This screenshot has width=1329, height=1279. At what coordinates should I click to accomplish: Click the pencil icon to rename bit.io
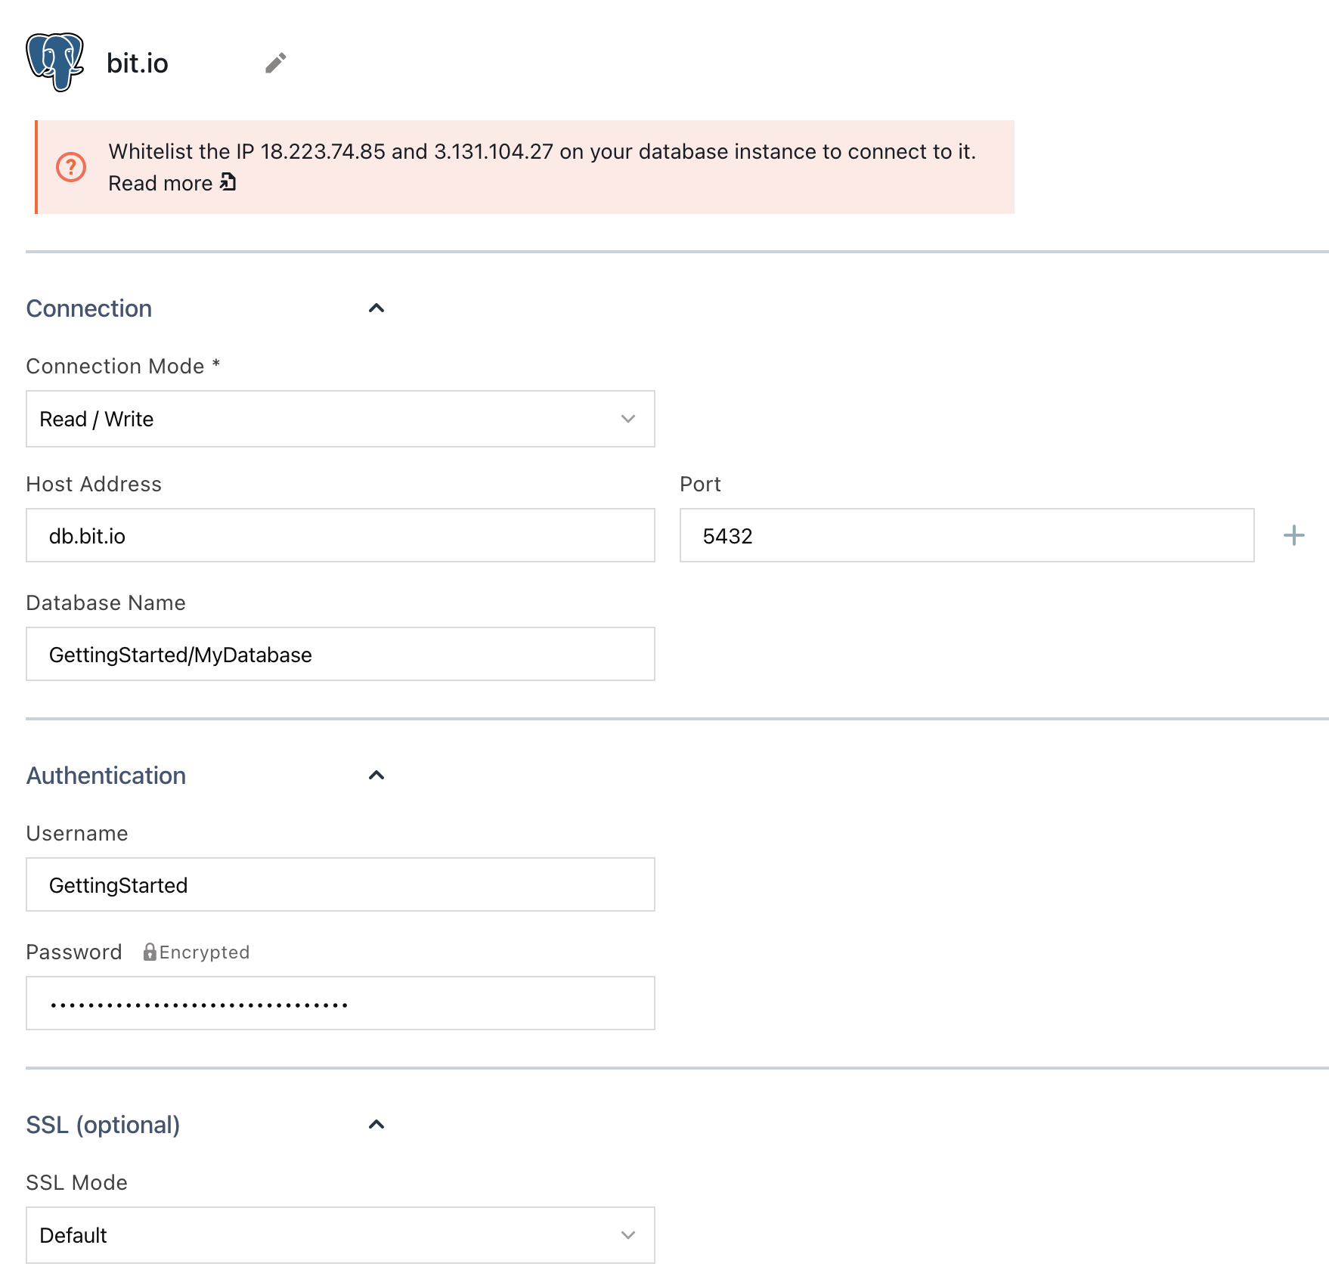[276, 63]
